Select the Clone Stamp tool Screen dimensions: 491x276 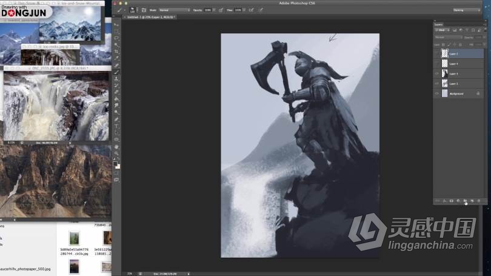tap(116, 79)
